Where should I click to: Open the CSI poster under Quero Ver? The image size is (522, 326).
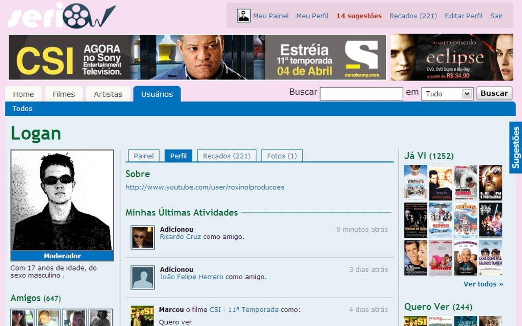coord(416,321)
